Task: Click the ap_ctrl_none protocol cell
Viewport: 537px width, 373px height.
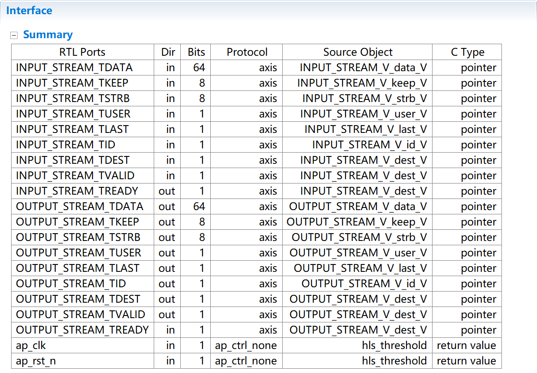Action: [x=247, y=345]
